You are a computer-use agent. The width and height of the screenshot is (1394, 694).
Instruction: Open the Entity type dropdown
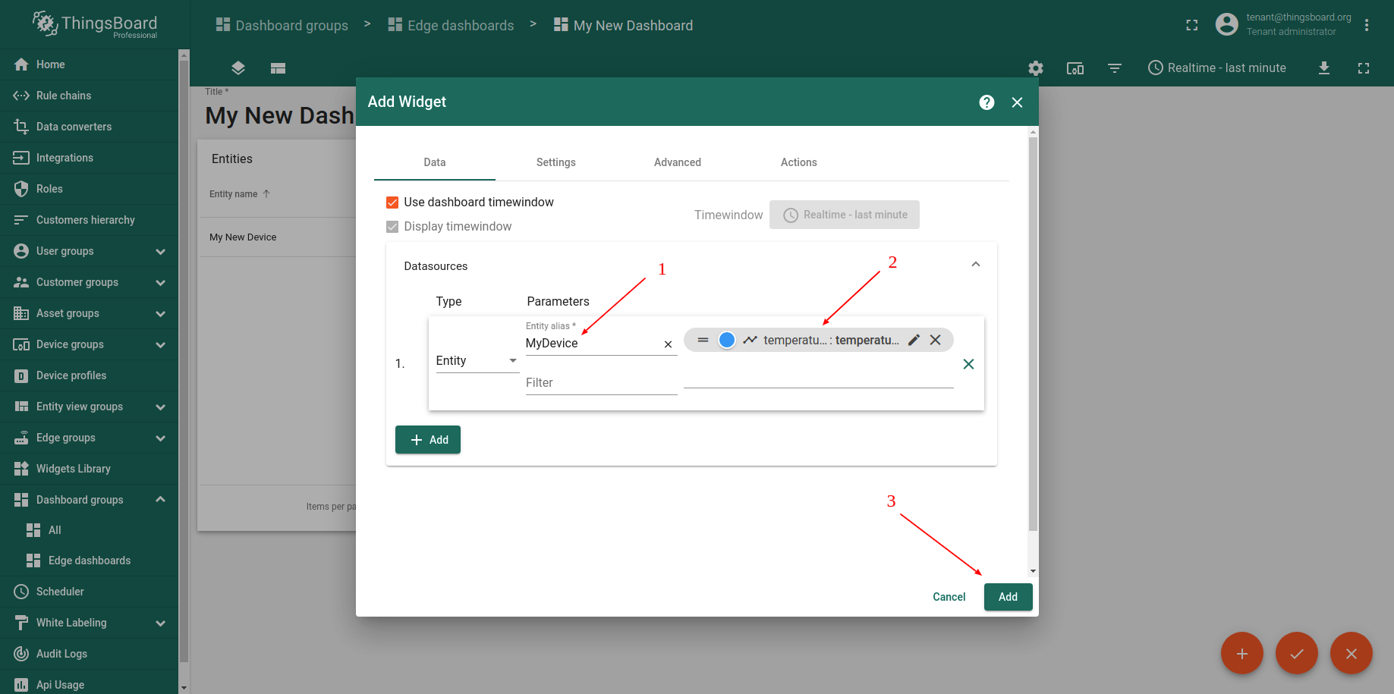477,361
